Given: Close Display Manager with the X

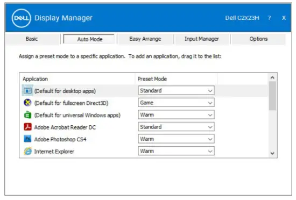Looking at the screenshot, I should pos(284,18).
